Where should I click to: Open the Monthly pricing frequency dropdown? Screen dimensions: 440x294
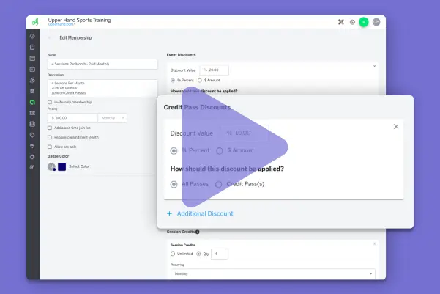tap(112, 118)
